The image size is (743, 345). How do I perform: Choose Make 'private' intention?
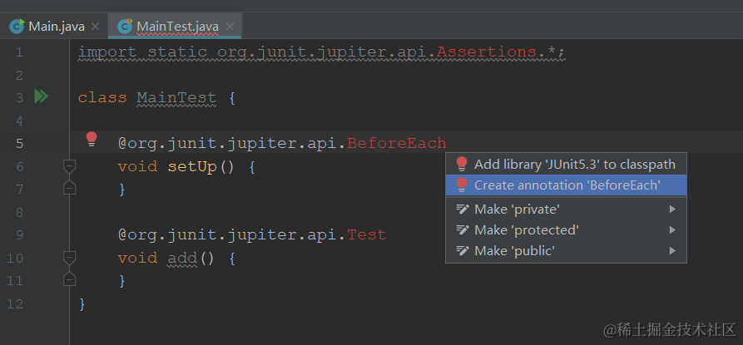(566, 209)
